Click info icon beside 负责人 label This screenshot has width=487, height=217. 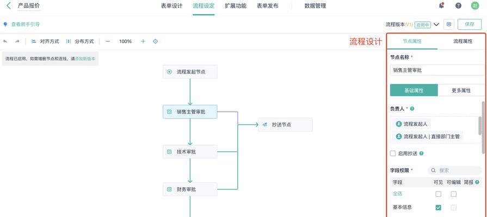[x=412, y=108]
